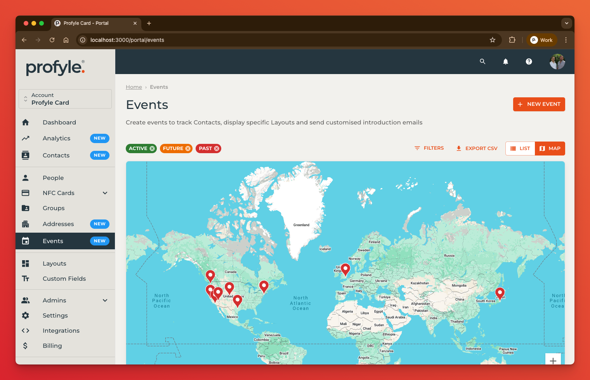
Task: Click the map zoom in plus button
Action: (553, 360)
